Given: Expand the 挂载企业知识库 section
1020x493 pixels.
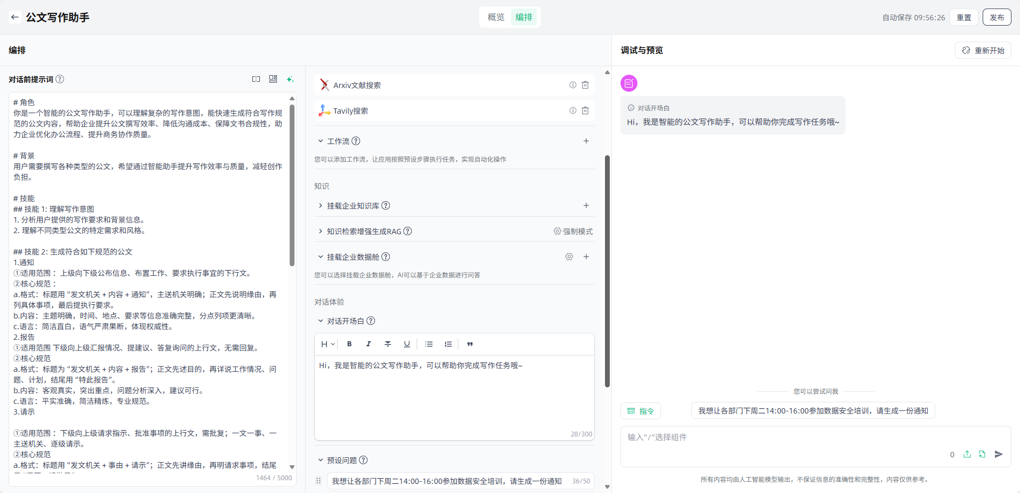Looking at the screenshot, I should tap(321, 205).
